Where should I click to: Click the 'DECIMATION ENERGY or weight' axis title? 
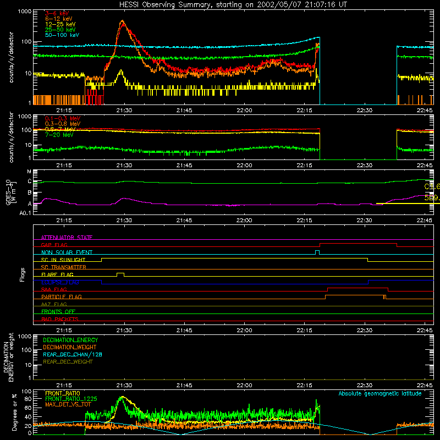[x=8, y=357]
